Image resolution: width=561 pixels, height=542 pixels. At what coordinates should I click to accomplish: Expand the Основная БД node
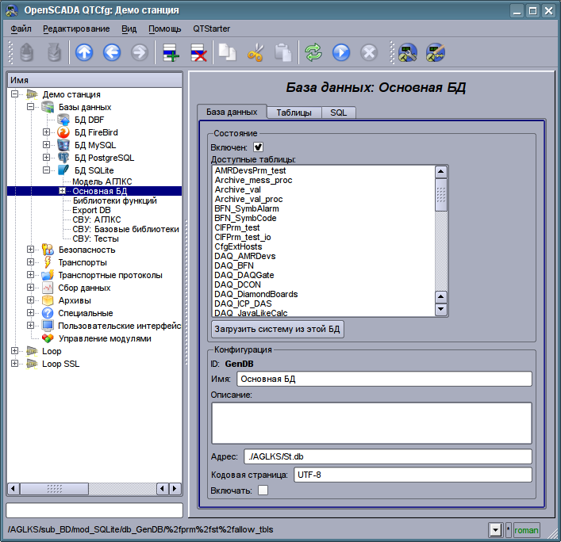62,191
